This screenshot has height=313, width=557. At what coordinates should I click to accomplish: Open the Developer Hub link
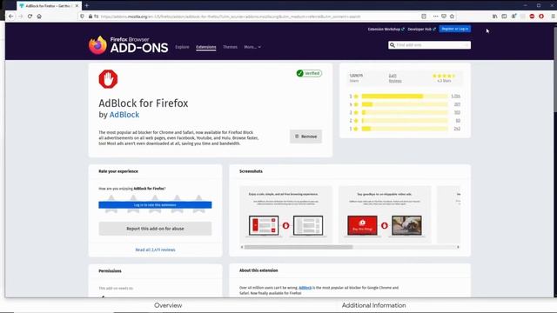(x=421, y=29)
